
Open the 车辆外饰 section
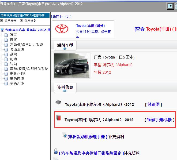point(17,83)
